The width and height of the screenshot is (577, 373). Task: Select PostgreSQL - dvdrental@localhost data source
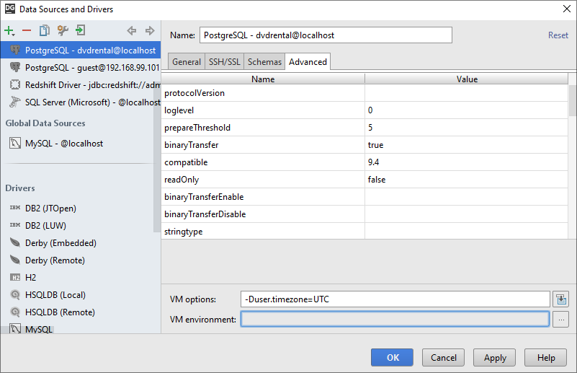point(81,50)
